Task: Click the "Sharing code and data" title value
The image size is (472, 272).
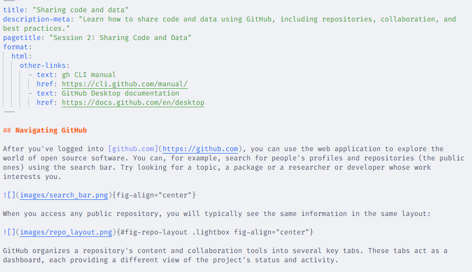Action: (80, 10)
